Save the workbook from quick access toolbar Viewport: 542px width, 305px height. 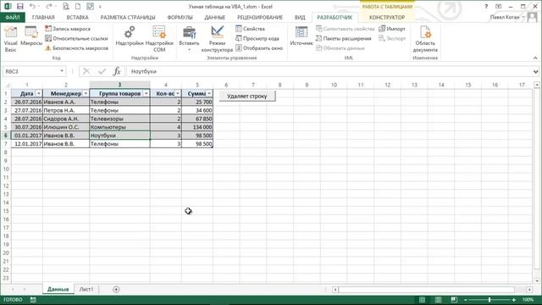(x=20, y=7)
